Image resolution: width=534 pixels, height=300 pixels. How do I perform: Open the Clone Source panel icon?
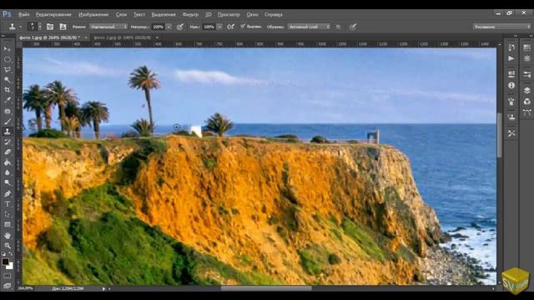pyautogui.click(x=511, y=117)
